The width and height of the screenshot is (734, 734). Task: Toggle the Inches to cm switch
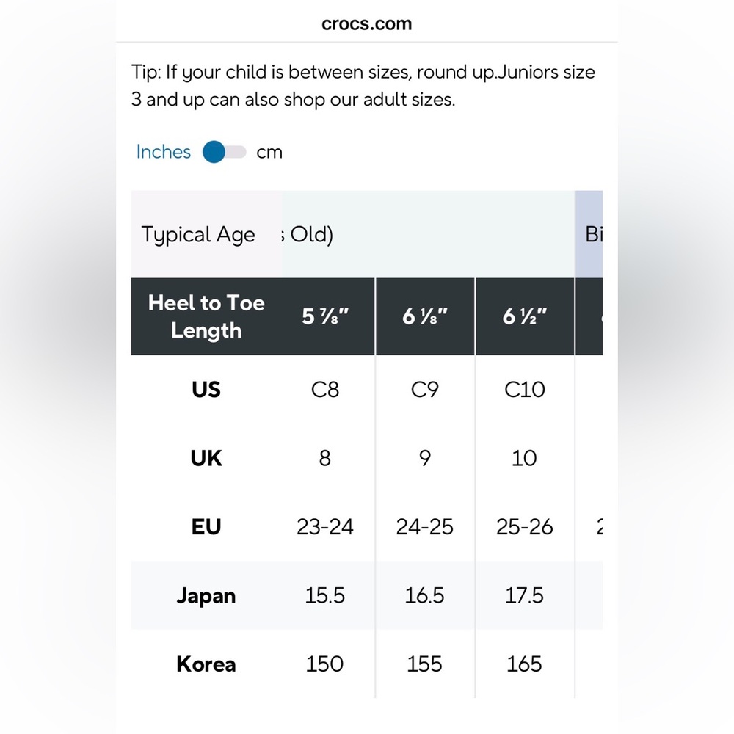click(224, 152)
